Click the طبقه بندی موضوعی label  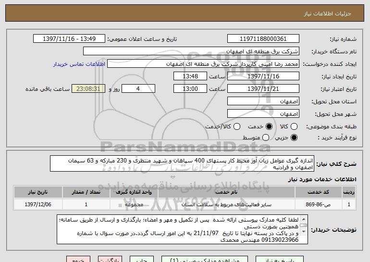pos(331,127)
